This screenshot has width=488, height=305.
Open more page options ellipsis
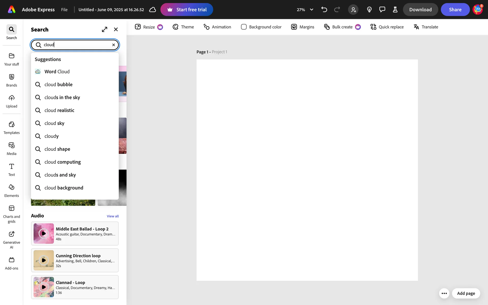click(444, 293)
